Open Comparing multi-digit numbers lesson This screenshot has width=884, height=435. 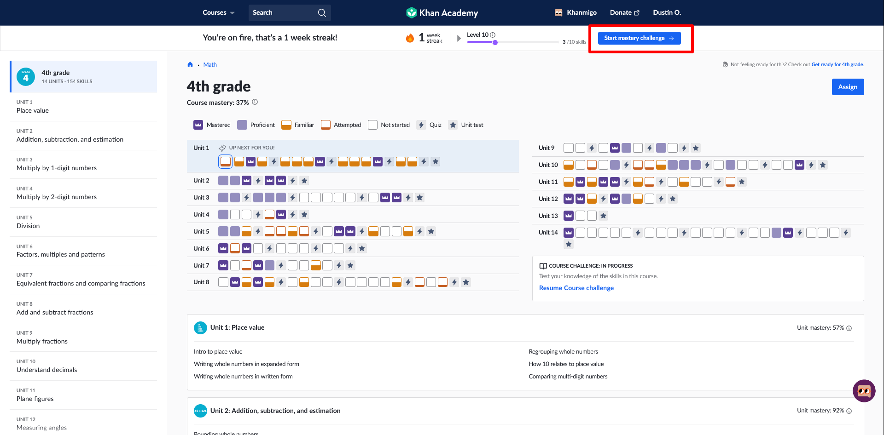pyautogui.click(x=568, y=377)
